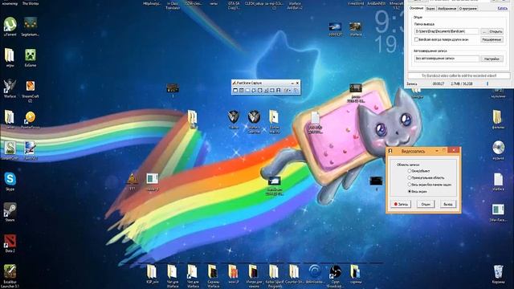Open Screen Recorder from FastStone toolbar

click(279, 90)
